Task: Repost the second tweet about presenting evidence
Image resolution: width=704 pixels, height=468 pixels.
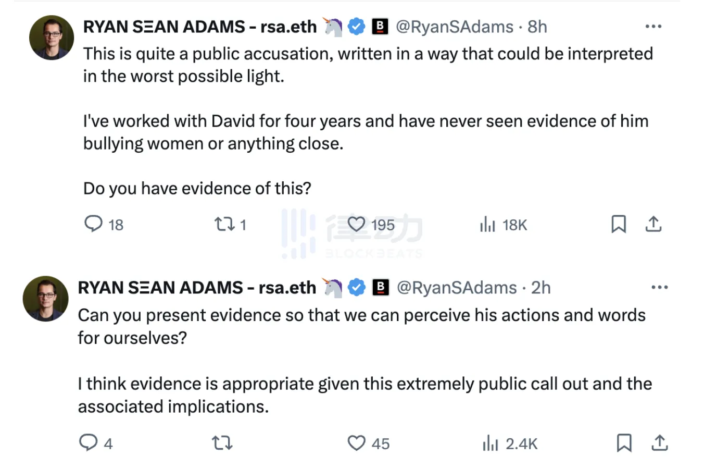Action: (222, 443)
